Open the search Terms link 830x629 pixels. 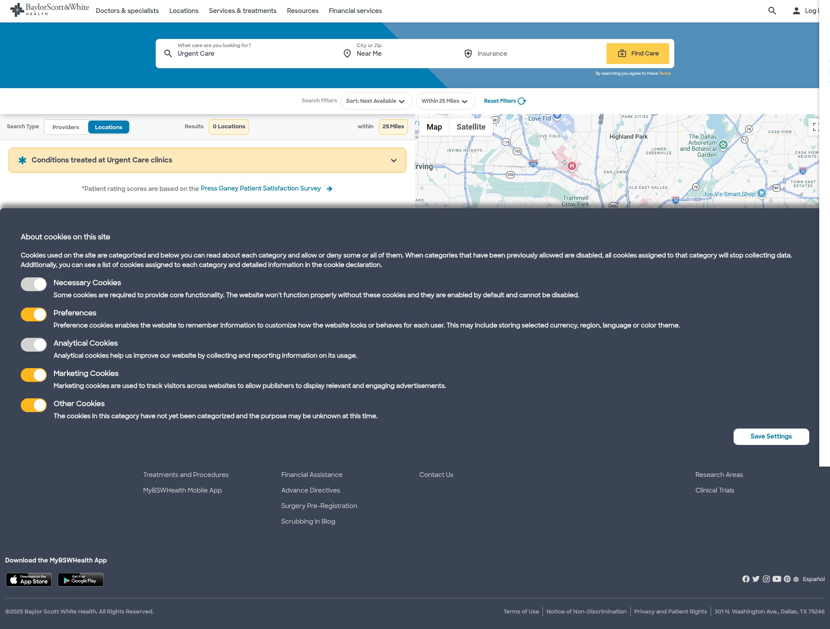coord(665,73)
